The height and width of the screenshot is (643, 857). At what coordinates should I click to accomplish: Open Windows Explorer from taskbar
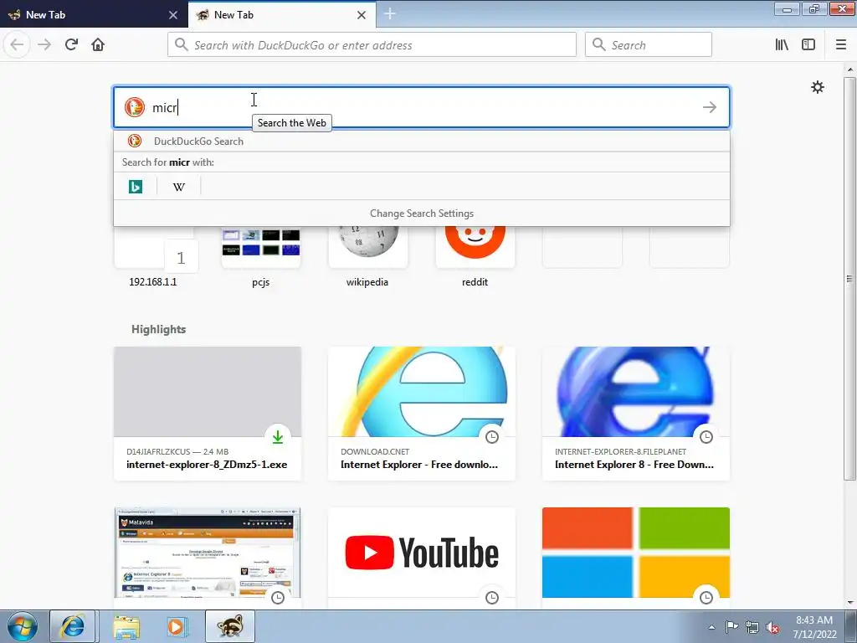click(x=126, y=626)
